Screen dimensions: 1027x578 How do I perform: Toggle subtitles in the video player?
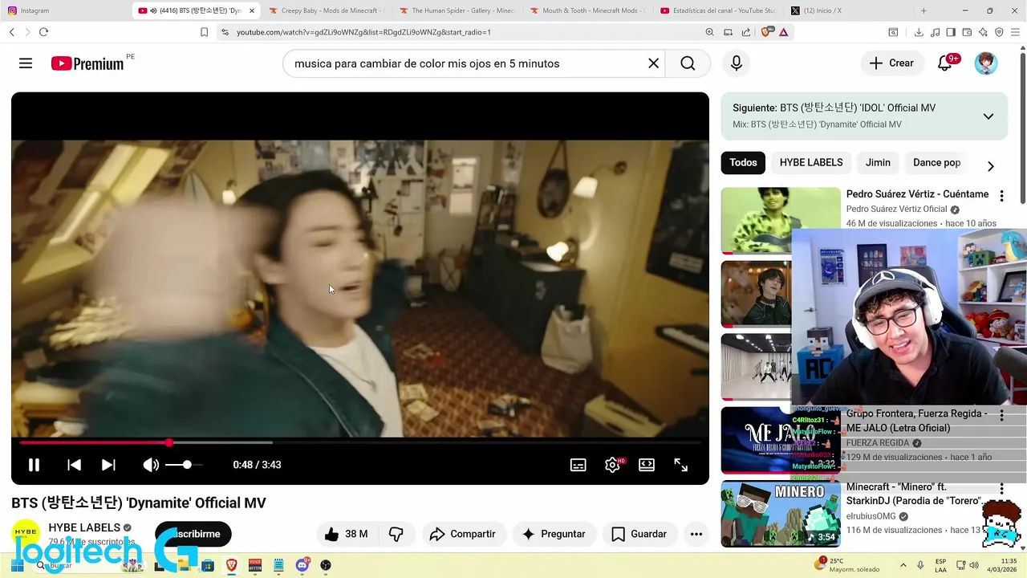coord(578,465)
